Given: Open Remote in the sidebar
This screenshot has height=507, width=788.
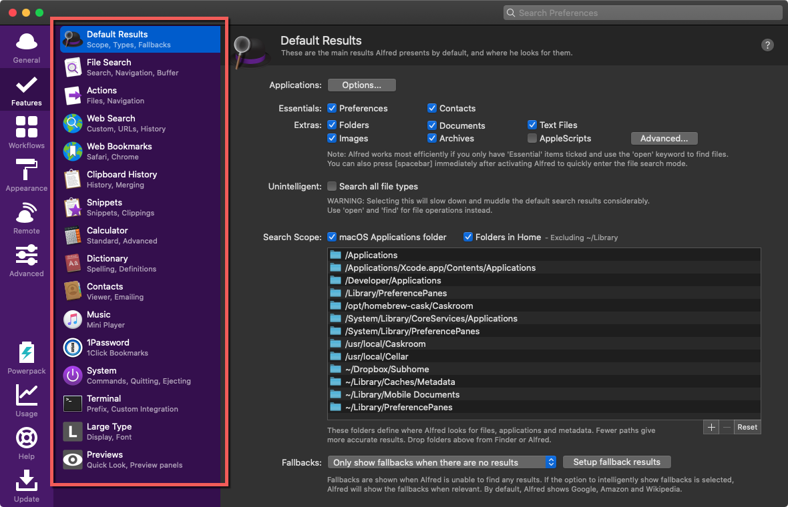Looking at the screenshot, I should coord(27,219).
